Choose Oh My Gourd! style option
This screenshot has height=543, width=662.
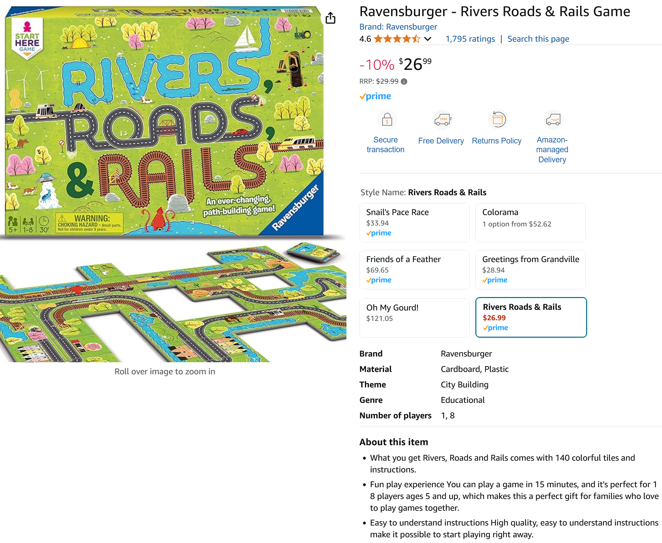(x=414, y=318)
